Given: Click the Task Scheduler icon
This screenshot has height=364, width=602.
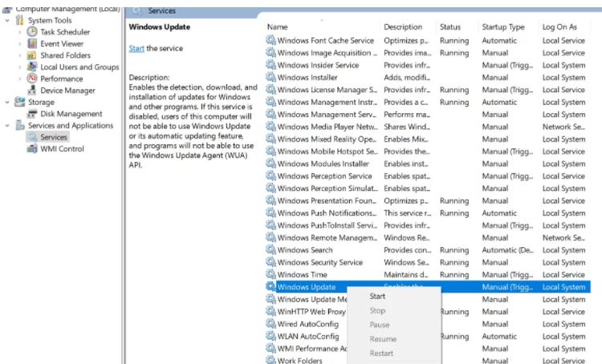Looking at the screenshot, I should tap(32, 31).
